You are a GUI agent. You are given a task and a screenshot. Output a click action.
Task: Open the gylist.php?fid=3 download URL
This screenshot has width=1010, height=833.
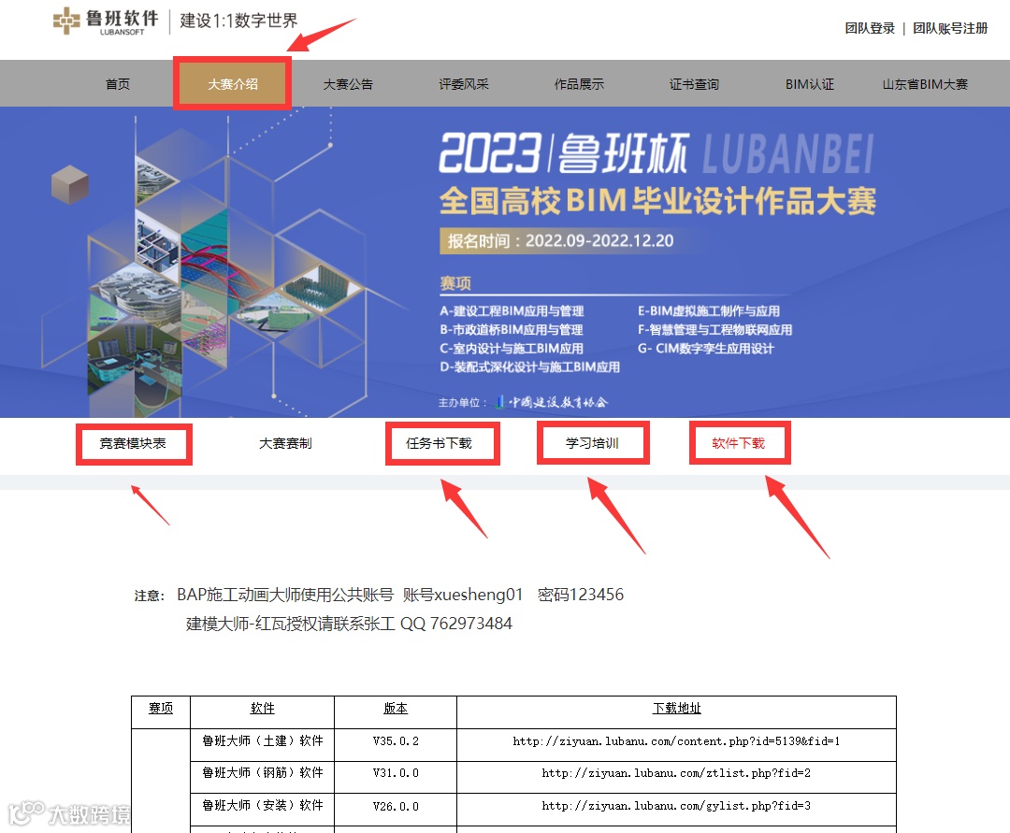(676, 806)
